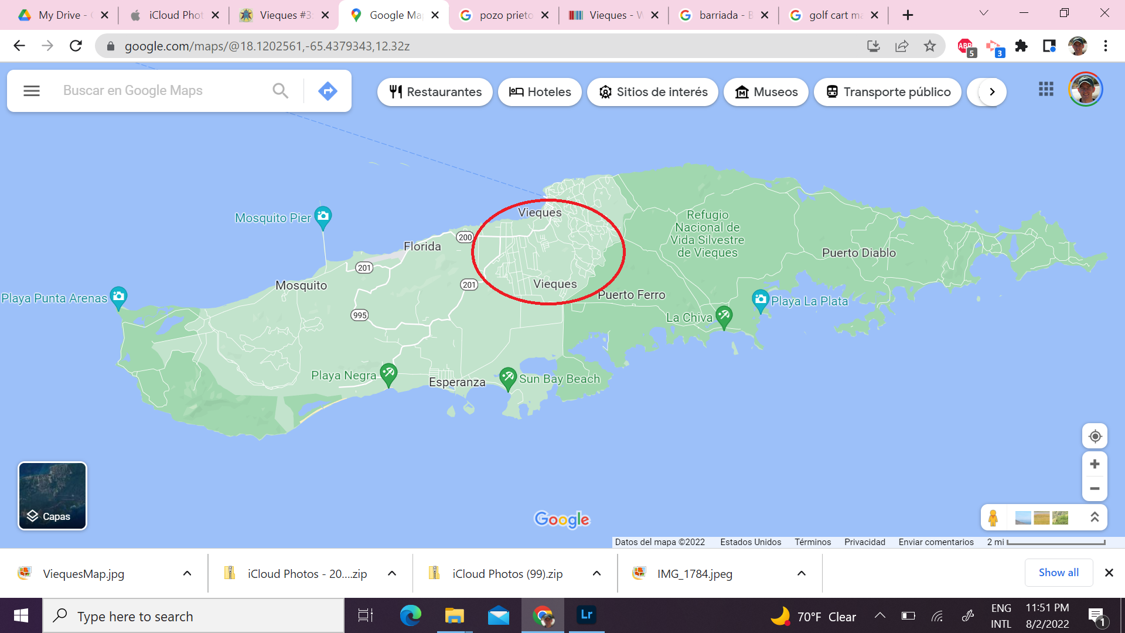Open Microsoft Edge from the taskbar

click(411, 615)
